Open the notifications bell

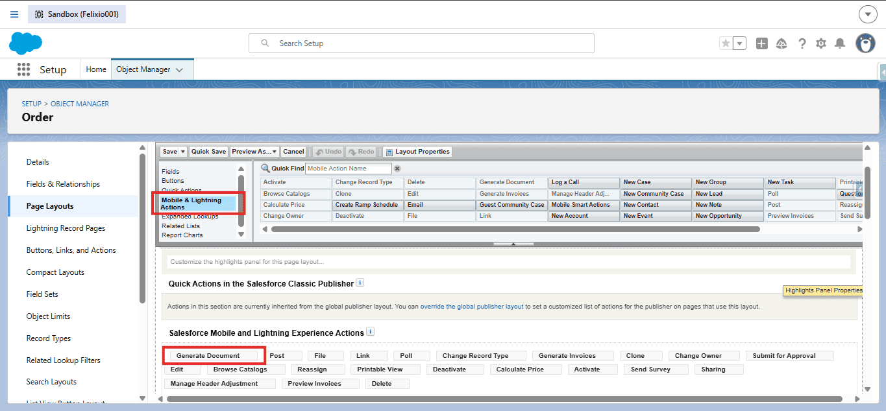click(x=840, y=43)
